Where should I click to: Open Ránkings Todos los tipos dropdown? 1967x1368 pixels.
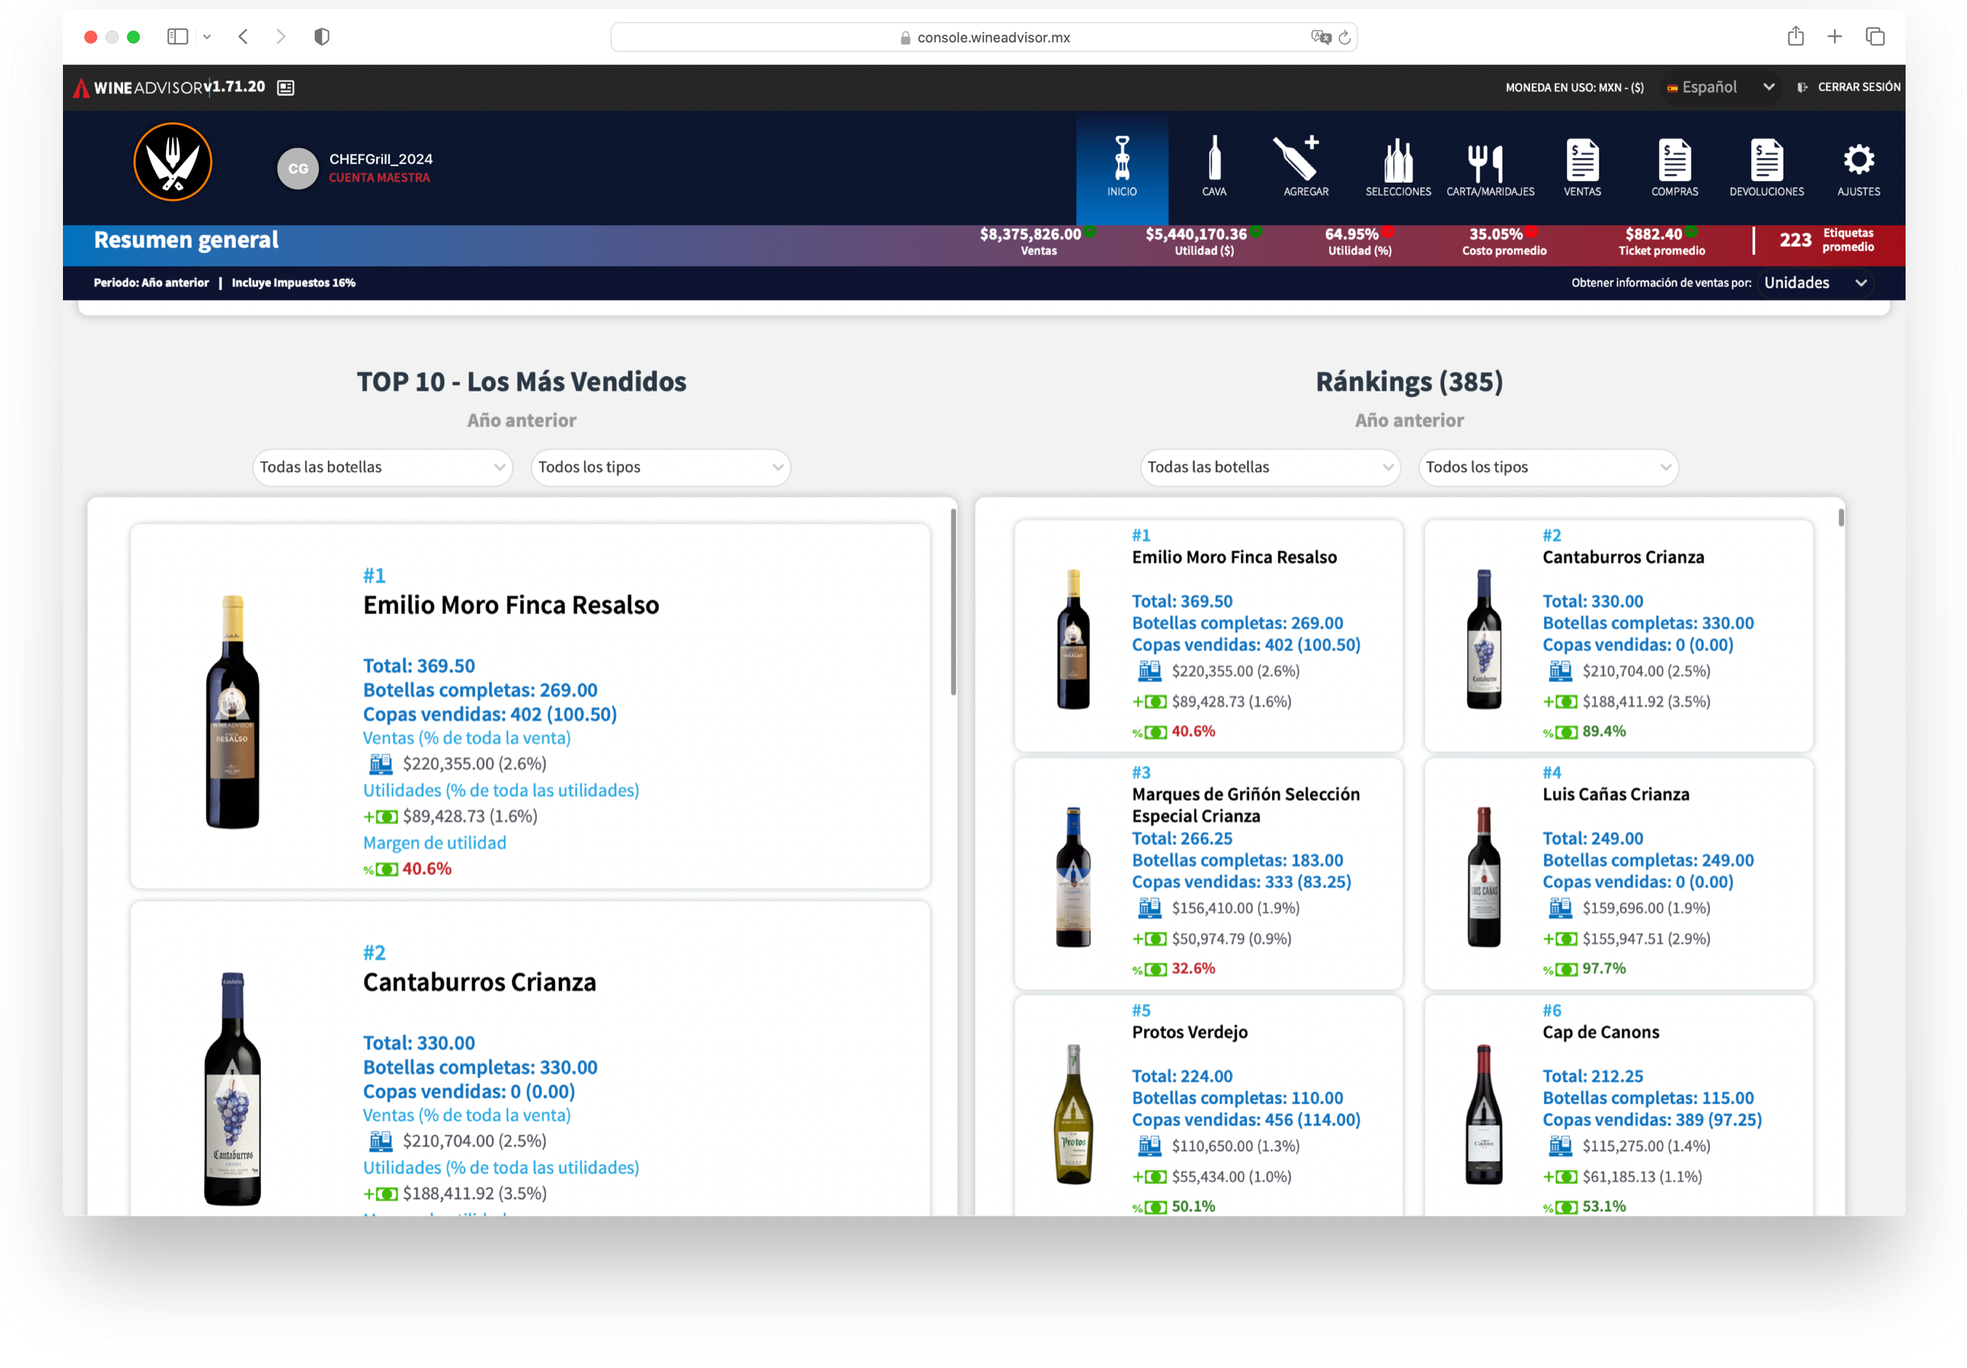tap(1548, 467)
